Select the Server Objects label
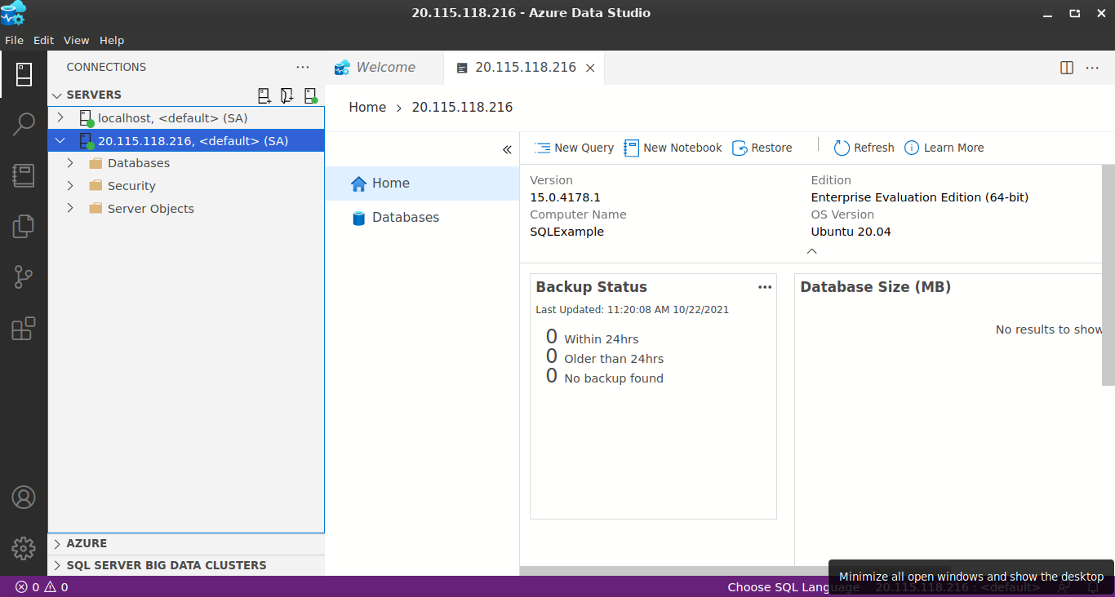This screenshot has height=597, width=1115. pos(151,209)
